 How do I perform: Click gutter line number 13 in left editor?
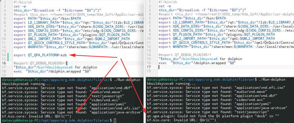point(4,51)
